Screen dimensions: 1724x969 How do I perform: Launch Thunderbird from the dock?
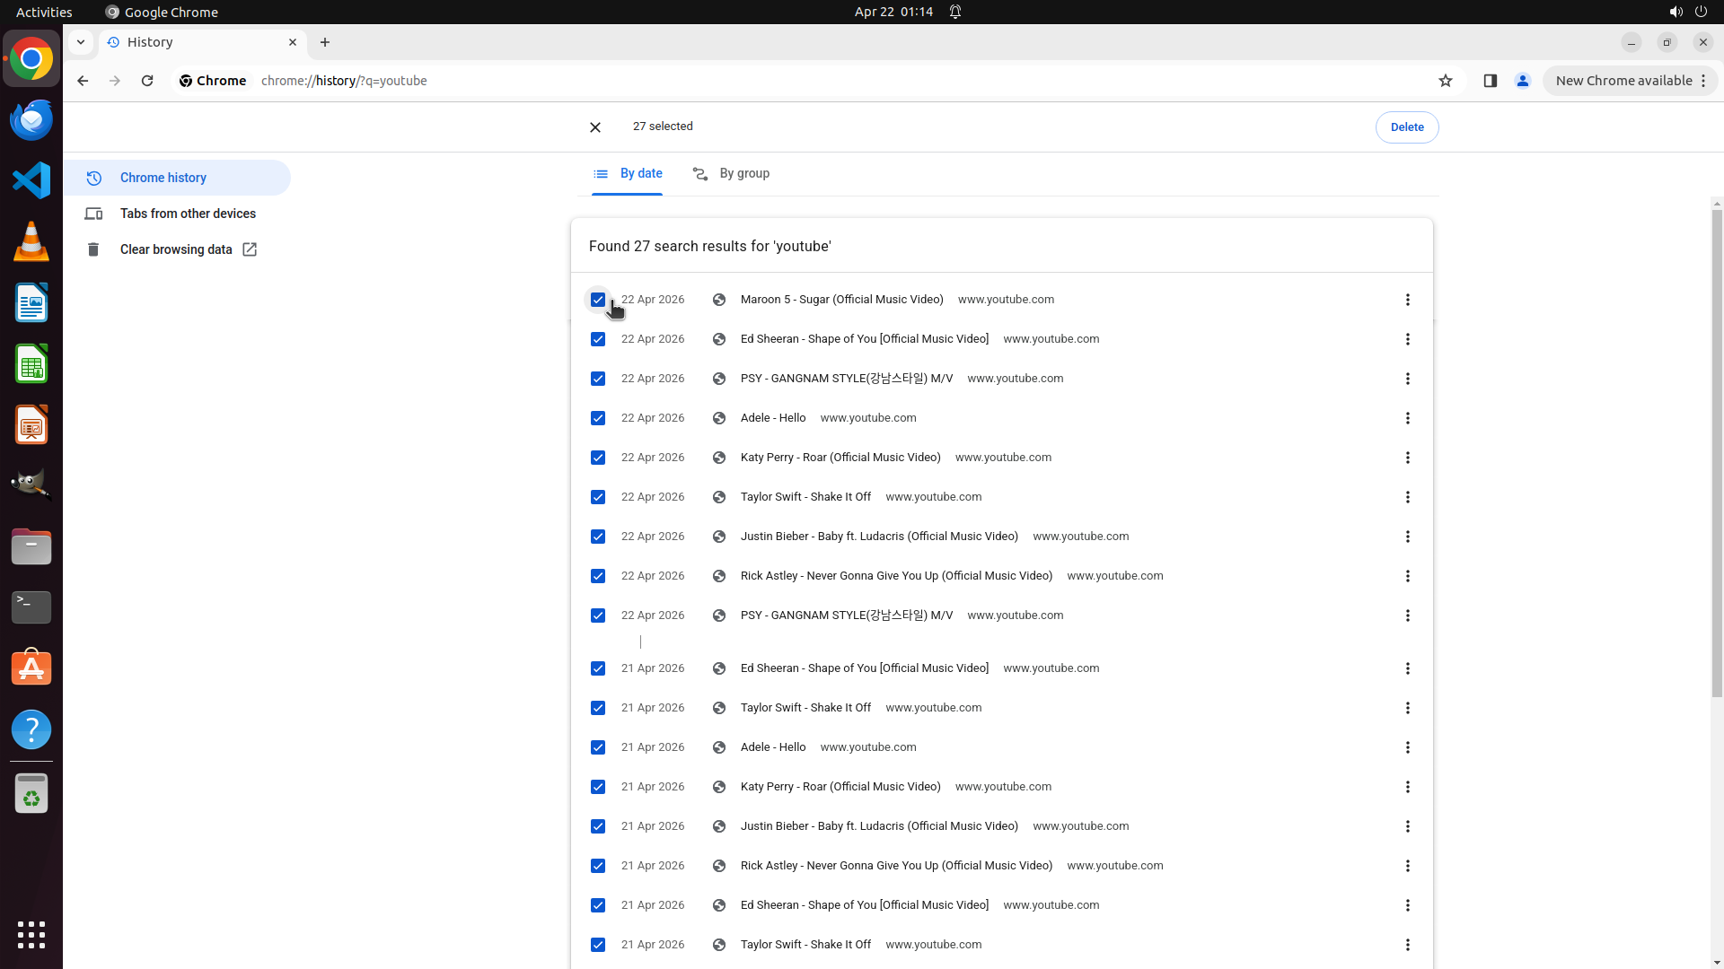coord(31,120)
